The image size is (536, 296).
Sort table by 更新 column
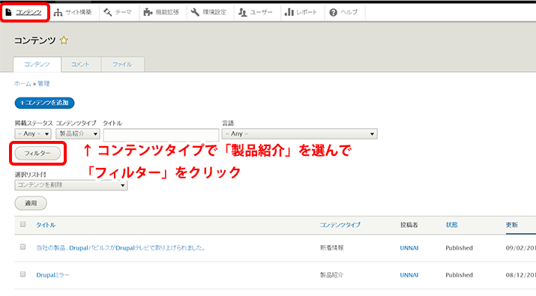click(x=512, y=225)
